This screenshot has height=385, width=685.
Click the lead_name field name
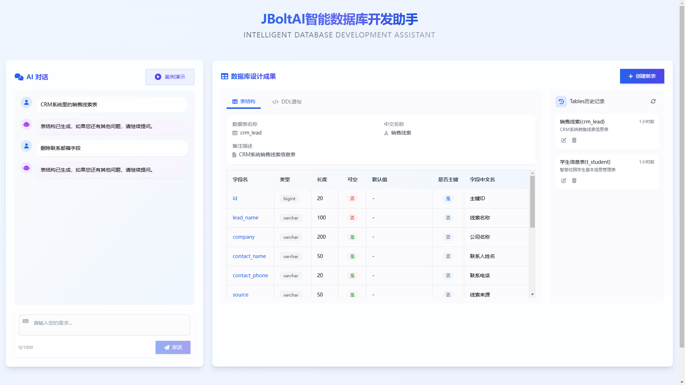[245, 218]
